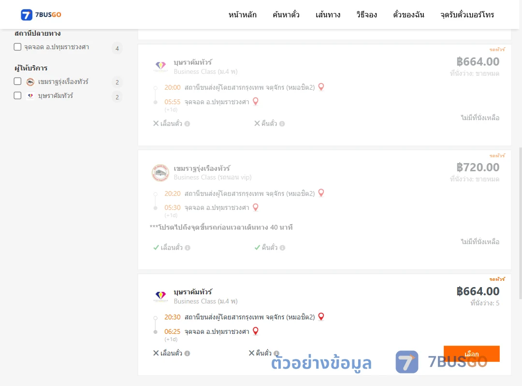Click the บุษราคัมทัวร์ logo on the 20:30 trip
Screen dimensions: 522x386
click(x=160, y=296)
